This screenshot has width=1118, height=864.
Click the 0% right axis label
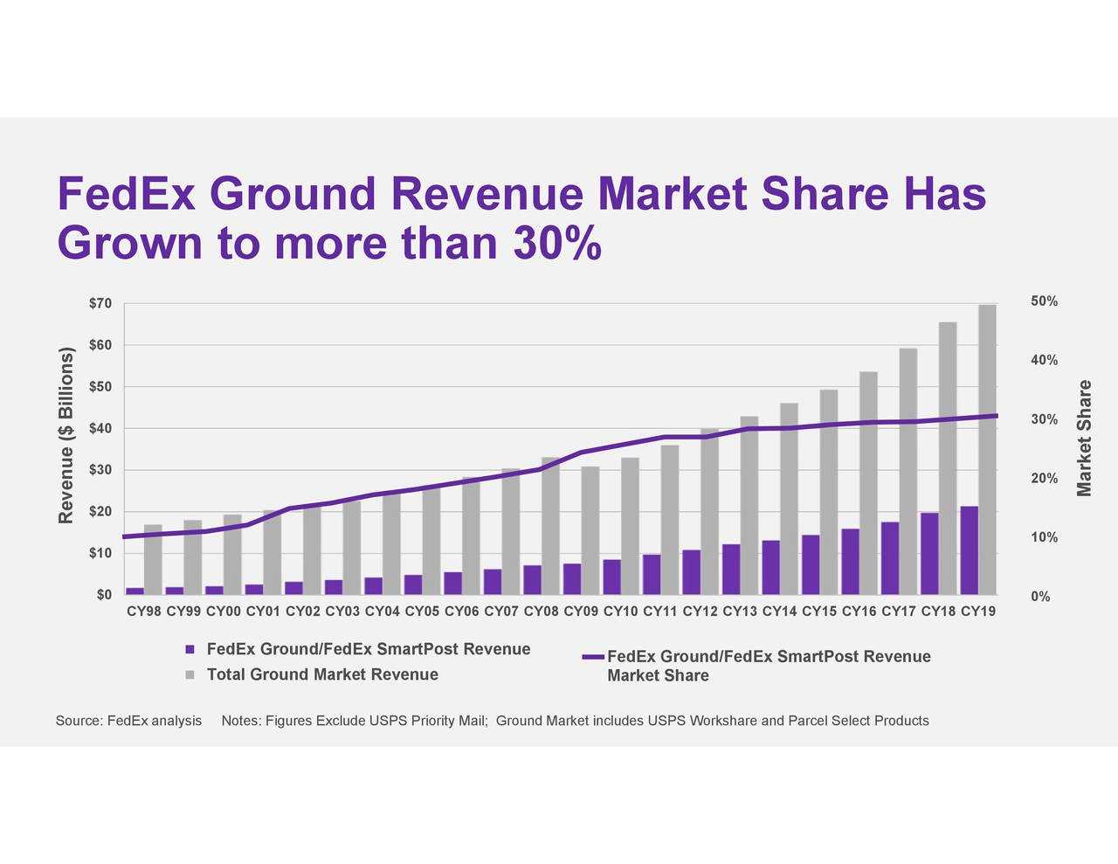pos(1040,597)
